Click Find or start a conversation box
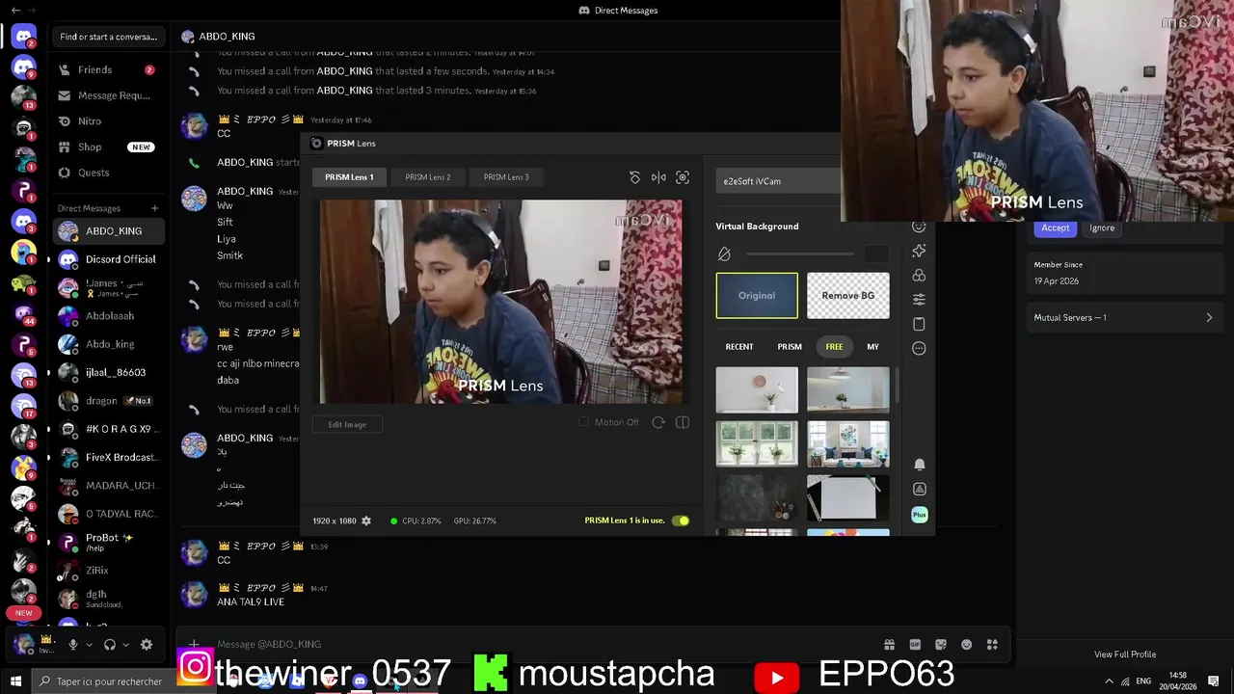The image size is (1234, 694). 108,37
